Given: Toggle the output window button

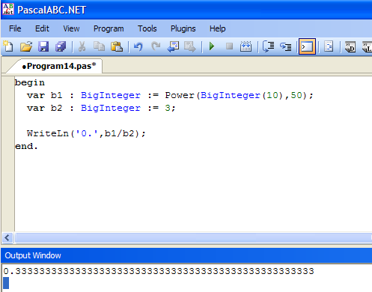Looking at the screenshot, I should click(307, 46).
